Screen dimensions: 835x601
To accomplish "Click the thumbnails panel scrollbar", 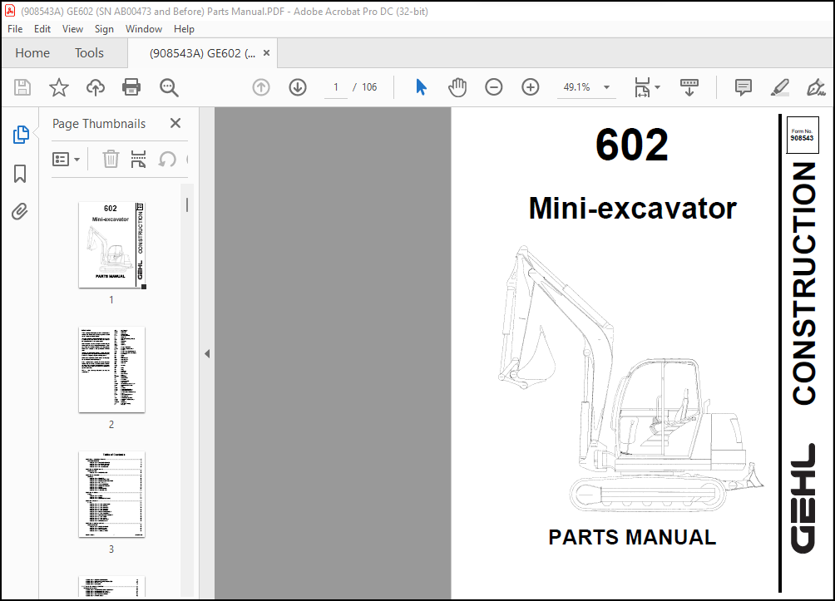I will tap(187, 205).
